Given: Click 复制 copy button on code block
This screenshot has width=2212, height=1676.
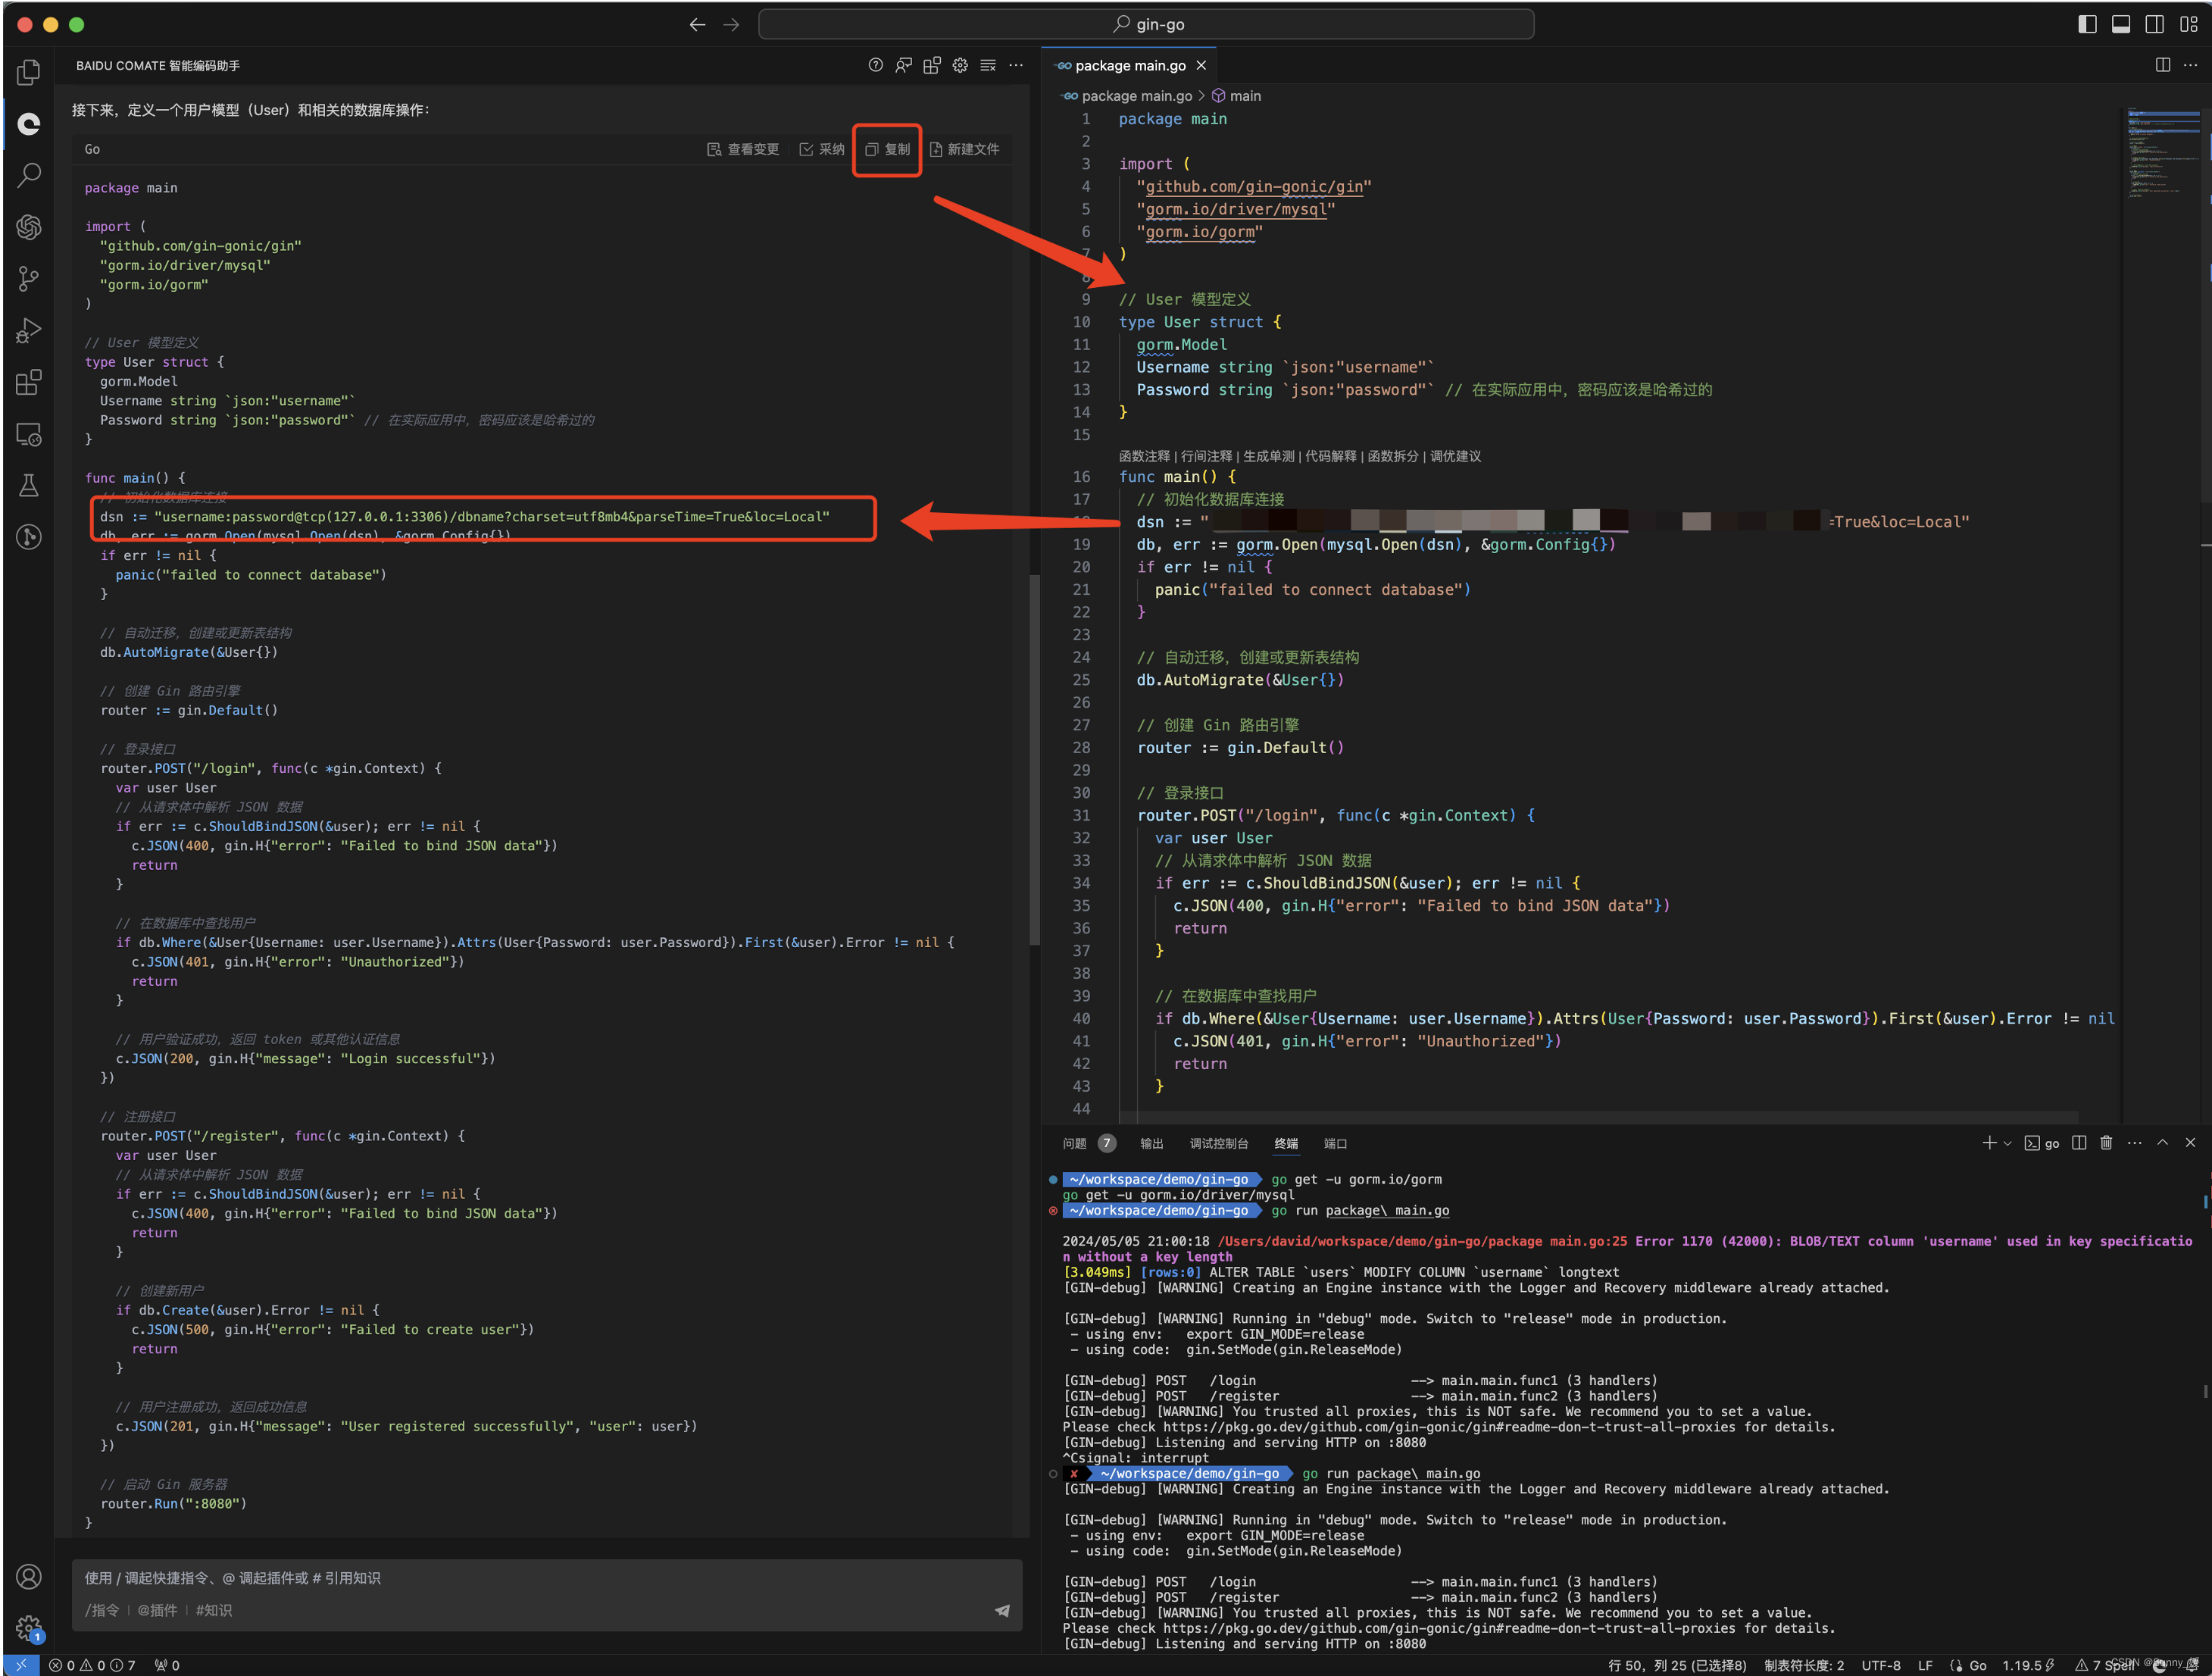Looking at the screenshot, I should (887, 149).
